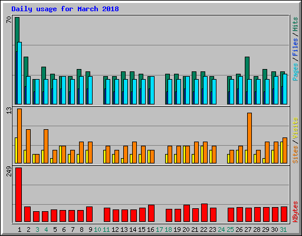Click day '22' on the x-axis
The height and width of the screenshot is (236, 302).
coord(203,230)
